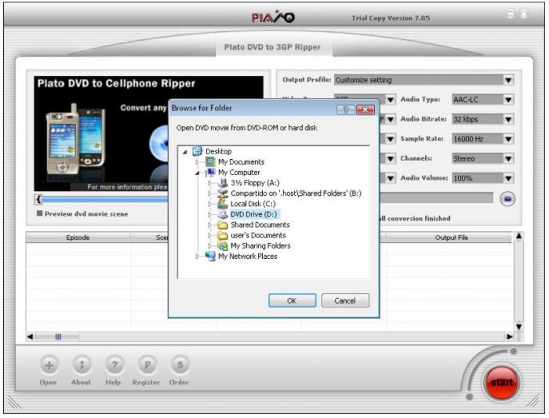Click OK in Browse for Folder

point(292,301)
